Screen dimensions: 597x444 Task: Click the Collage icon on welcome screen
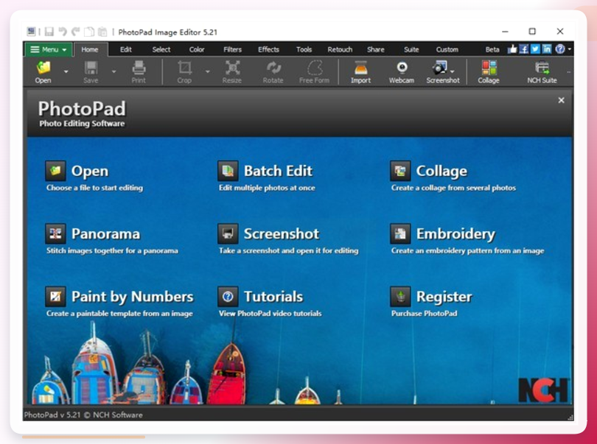tap(400, 171)
